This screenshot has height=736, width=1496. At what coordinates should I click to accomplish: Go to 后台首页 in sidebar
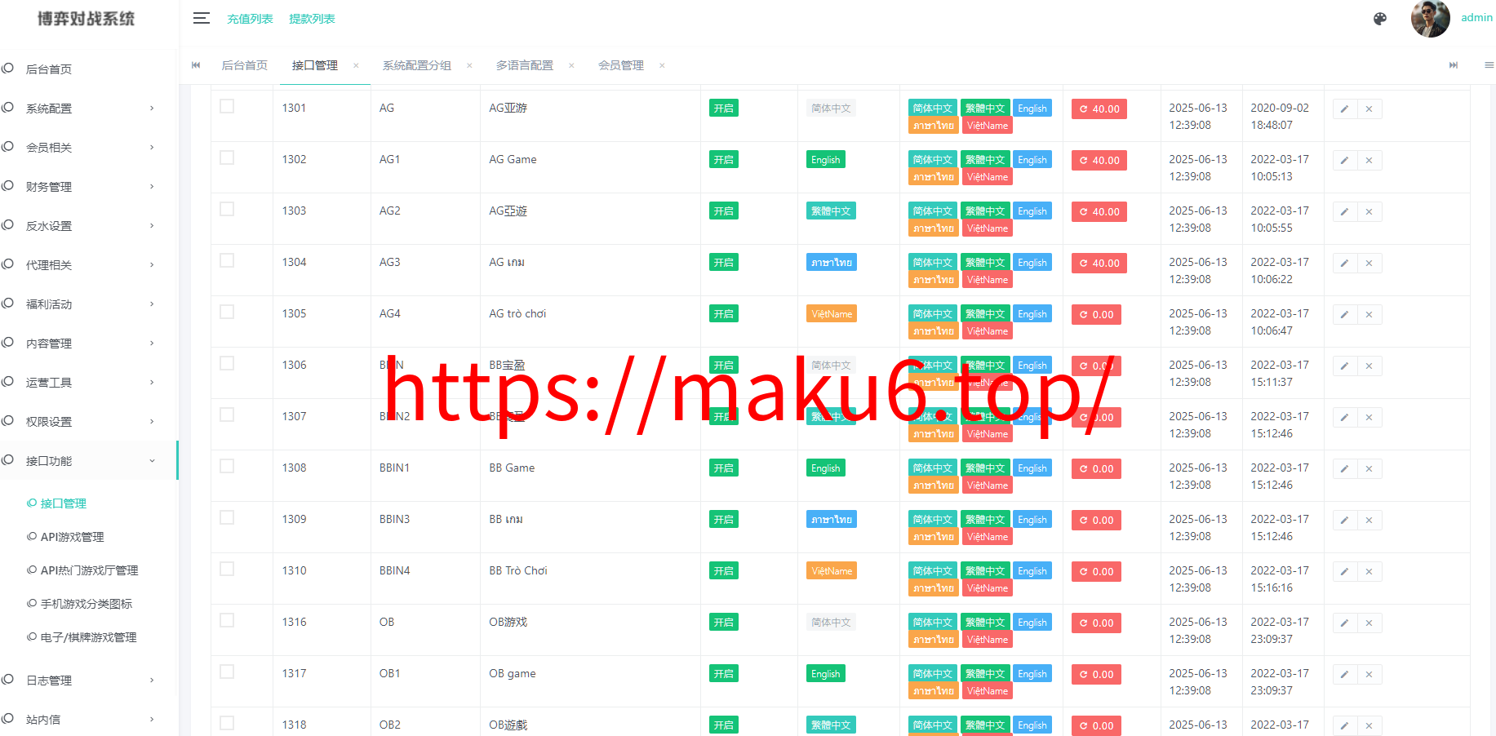tap(88, 69)
